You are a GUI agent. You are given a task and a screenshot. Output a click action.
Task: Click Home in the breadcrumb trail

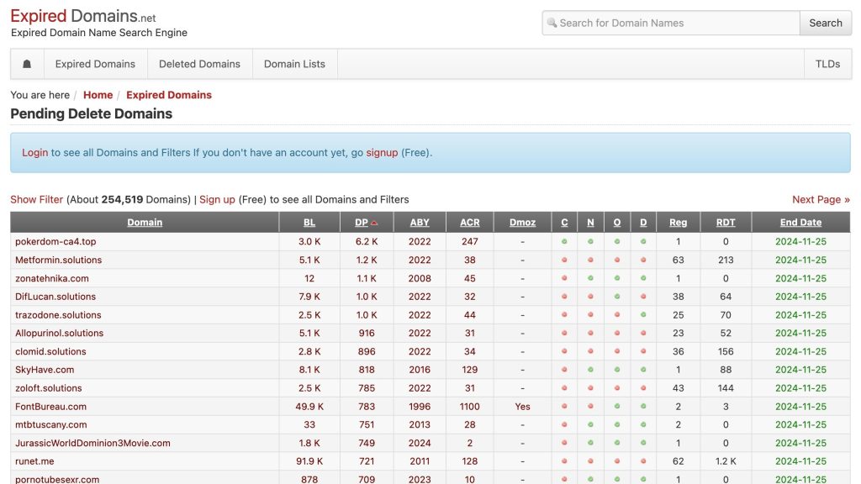click(x=98, y=95)
